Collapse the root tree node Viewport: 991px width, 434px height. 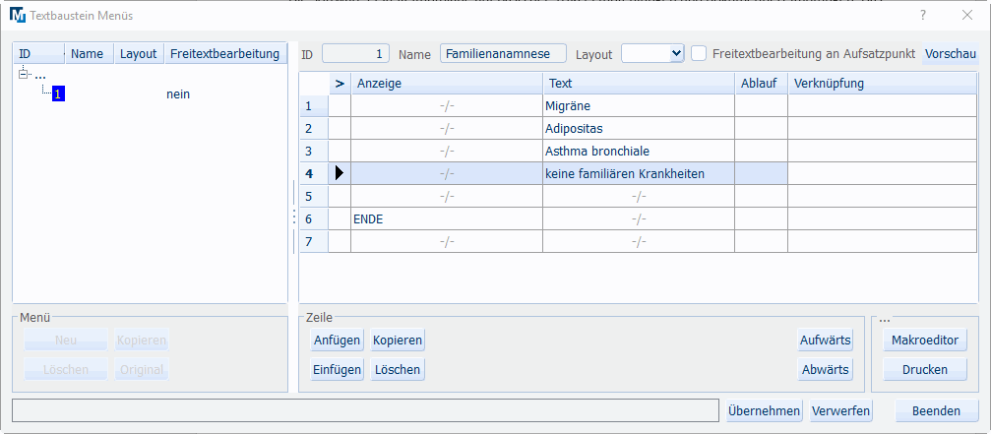pos(24,75)
